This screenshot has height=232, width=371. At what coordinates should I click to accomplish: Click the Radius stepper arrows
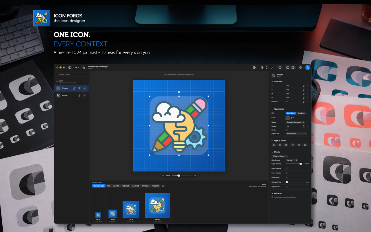click(303, 126)
